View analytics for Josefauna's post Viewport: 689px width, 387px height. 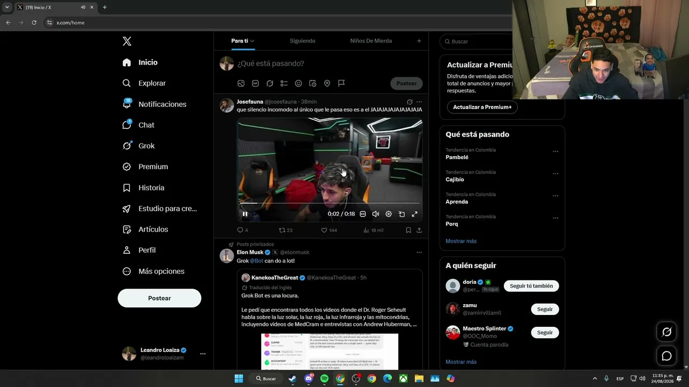click(373, 230)
